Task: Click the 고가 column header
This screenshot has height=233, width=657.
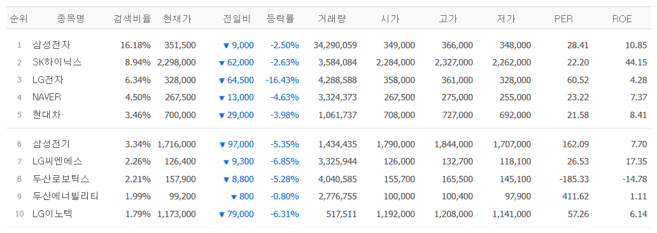Action: (448, 19)
